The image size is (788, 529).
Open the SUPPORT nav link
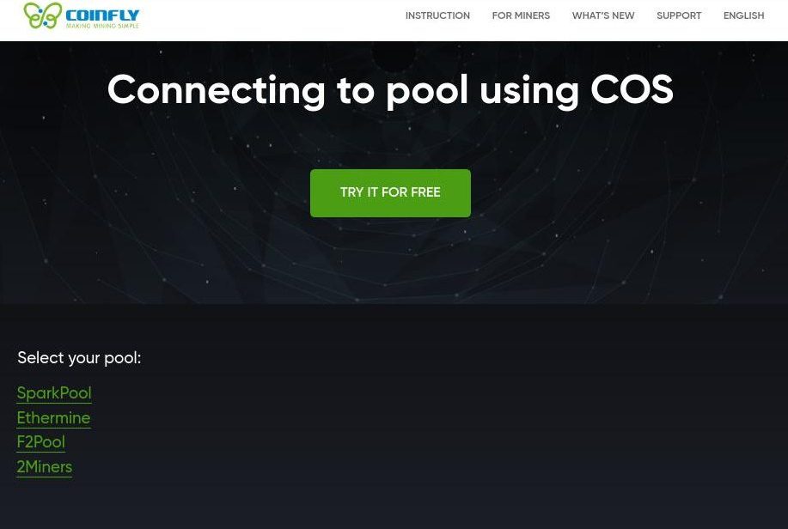(679, 15)
